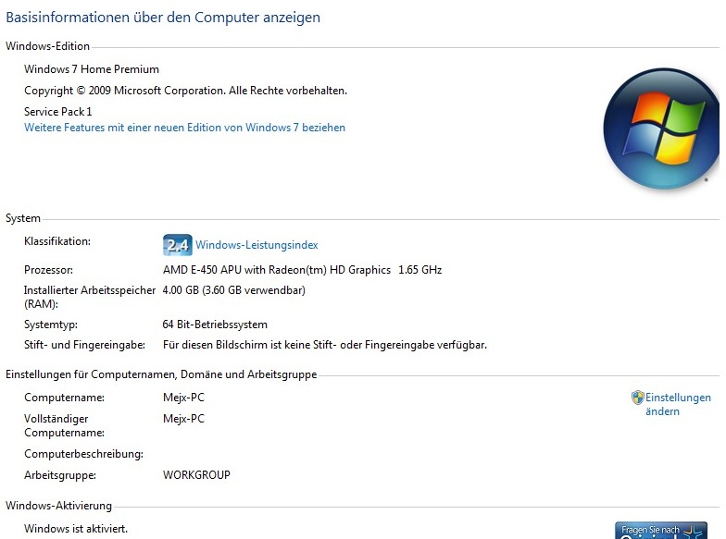Click the '4.00 GB (3.60 GB verwendbar)' value
This screenshot has width=726, height=539.
point(233,290)
